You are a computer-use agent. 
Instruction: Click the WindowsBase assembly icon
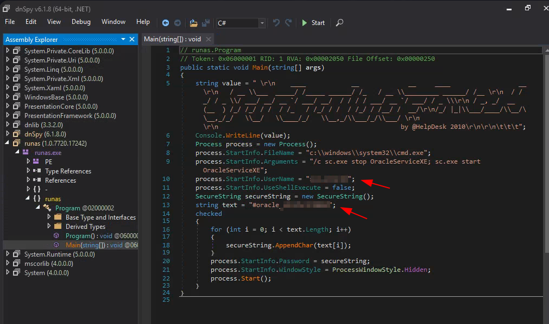[16, 97]
